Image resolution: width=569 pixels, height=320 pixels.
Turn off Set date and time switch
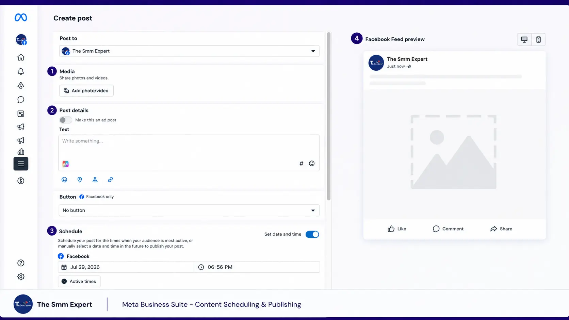pos(312,234)
